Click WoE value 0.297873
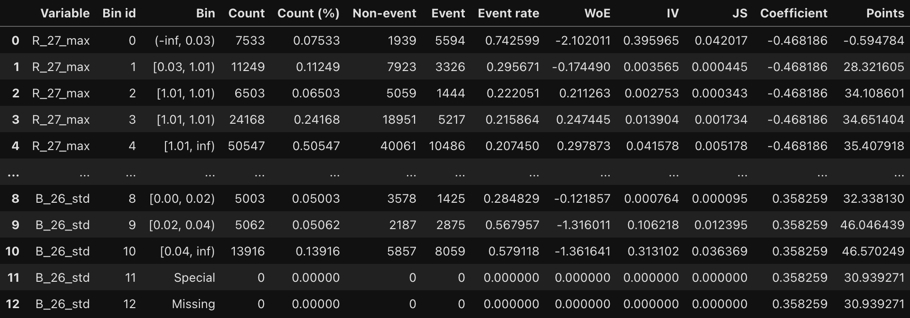The width and height of the screenshot is (910, 318). 583,146
